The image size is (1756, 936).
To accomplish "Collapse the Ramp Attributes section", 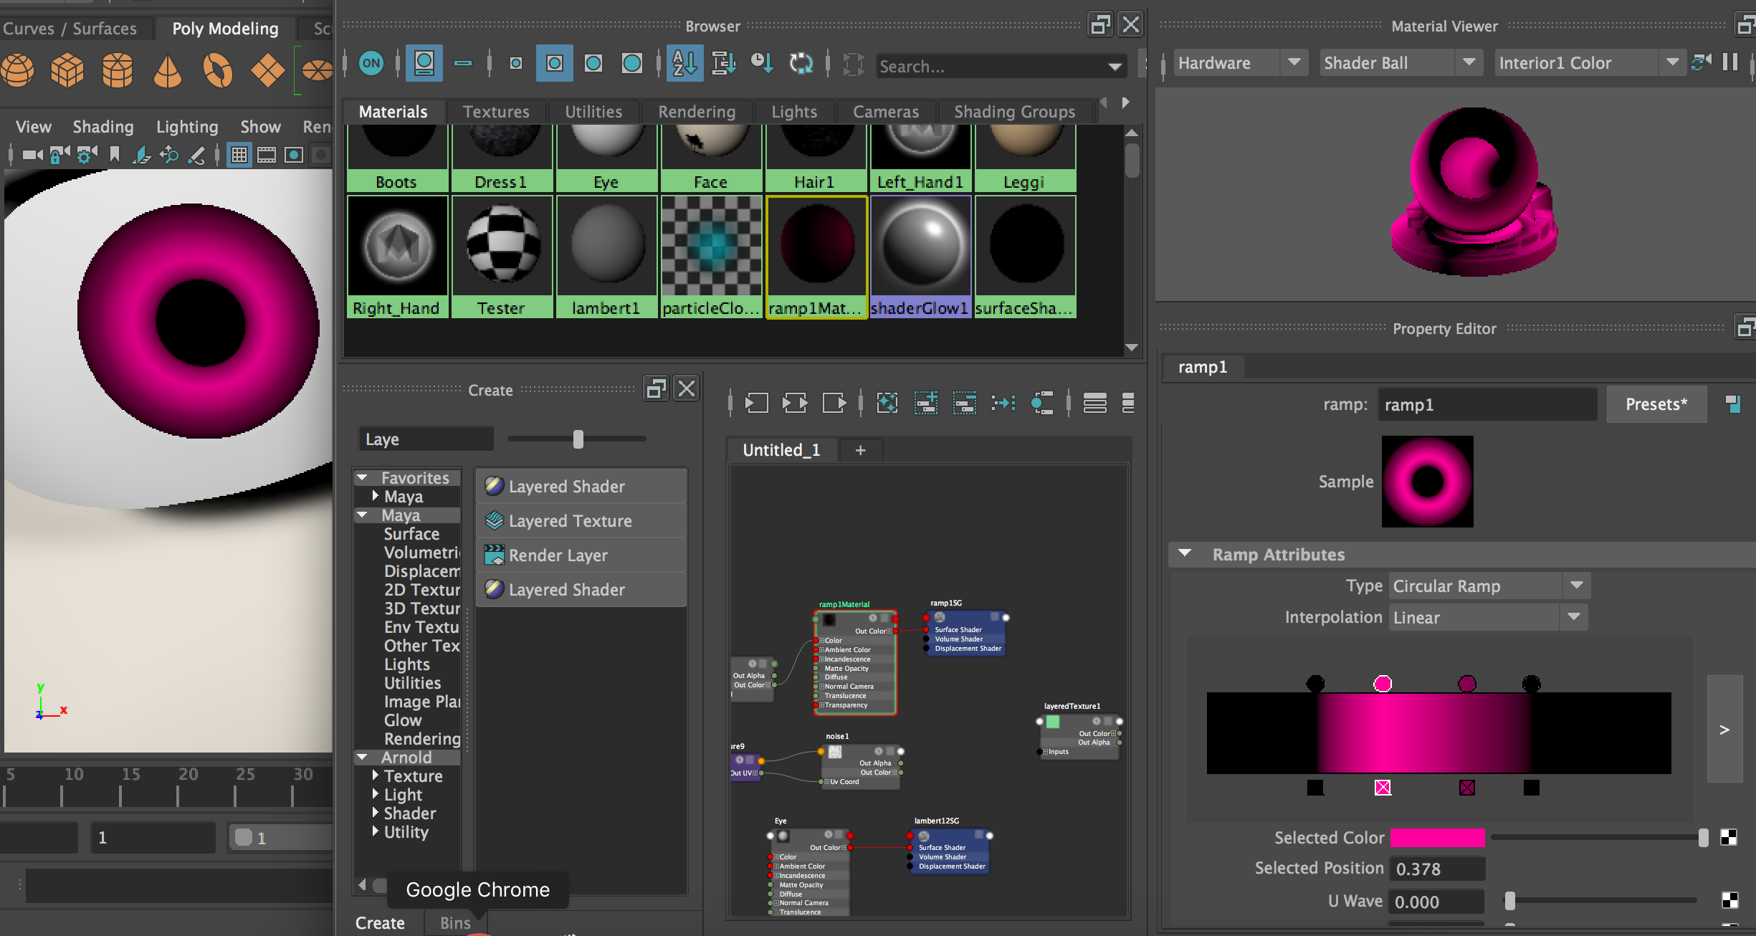I will (x=1185, y=554).
